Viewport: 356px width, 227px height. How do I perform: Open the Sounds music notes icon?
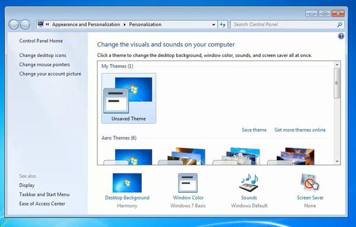pos(249,183)
